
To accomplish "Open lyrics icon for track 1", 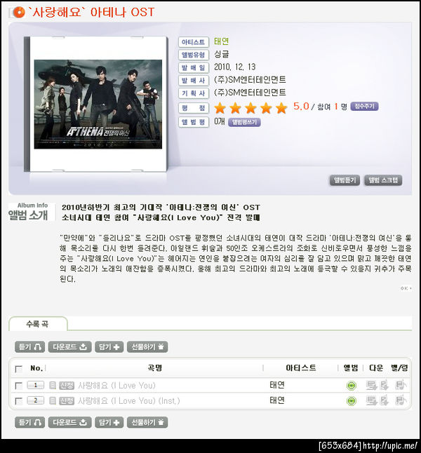I will click(53, 385).
